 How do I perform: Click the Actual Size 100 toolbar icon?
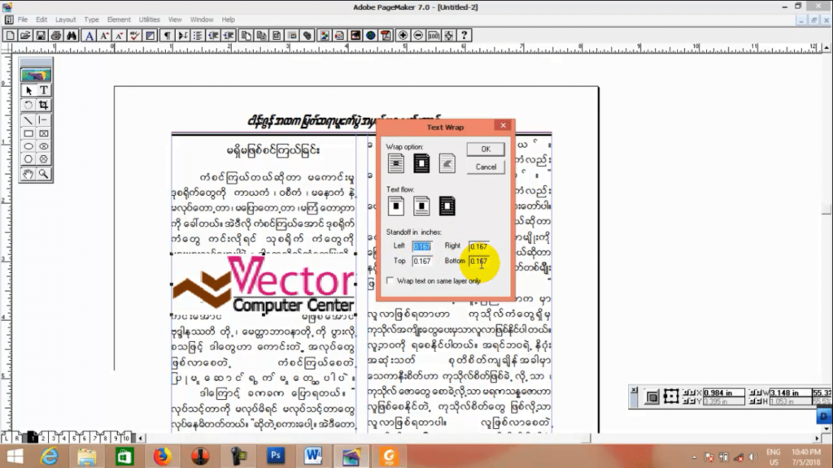(x=434, y=36)
